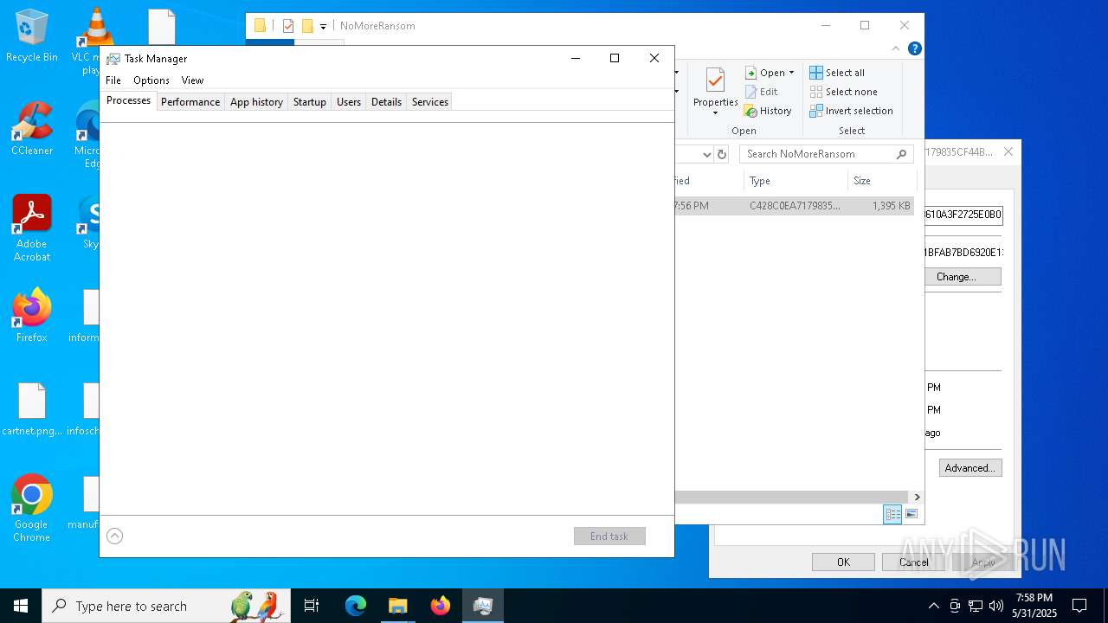Viewport: 1108px width, 623px height.
Task: Open Task View on the taskbar
Action: [x=312, y=606]
